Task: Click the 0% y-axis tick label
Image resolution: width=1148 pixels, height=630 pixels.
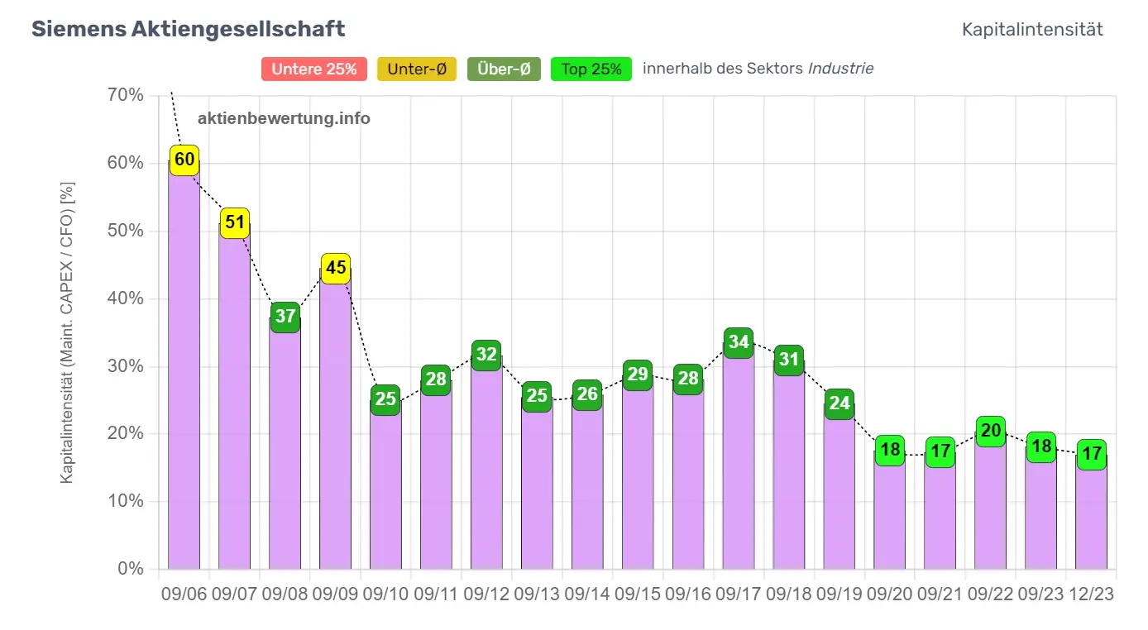Action: 130,569
